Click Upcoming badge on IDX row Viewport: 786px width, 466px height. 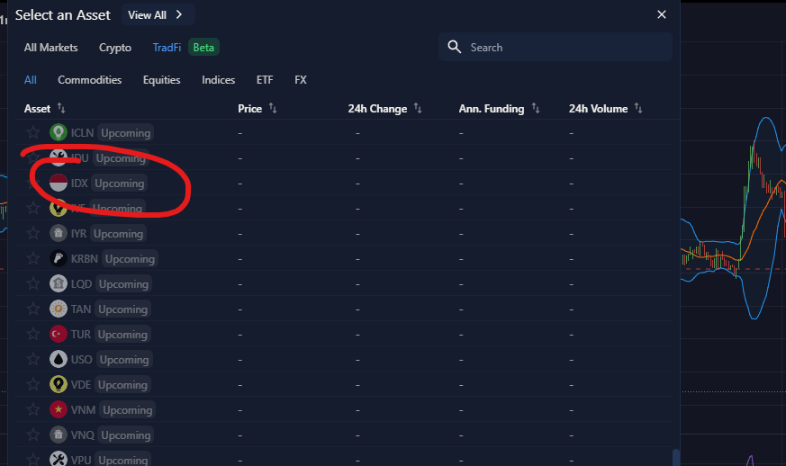[x=120, y=184]
